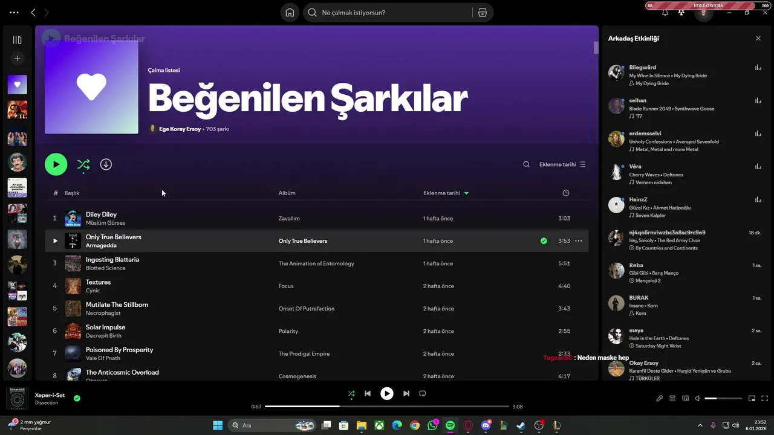Click the listening bars icon beside HainzZ
774x435 pixels.
pyautogui.click(x=758, y=199)
